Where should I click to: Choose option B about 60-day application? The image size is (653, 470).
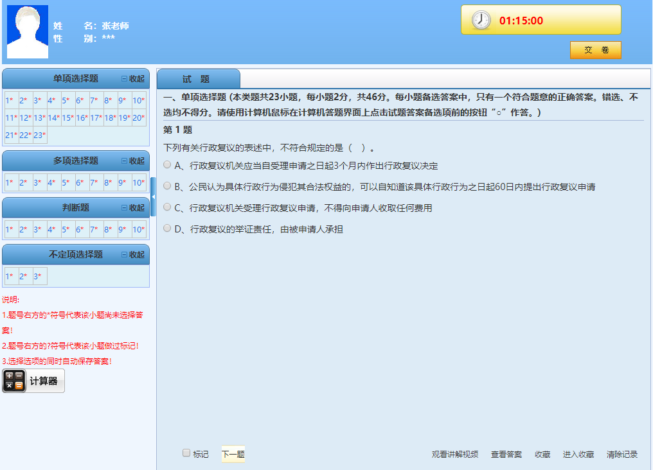tap(168, 186)
